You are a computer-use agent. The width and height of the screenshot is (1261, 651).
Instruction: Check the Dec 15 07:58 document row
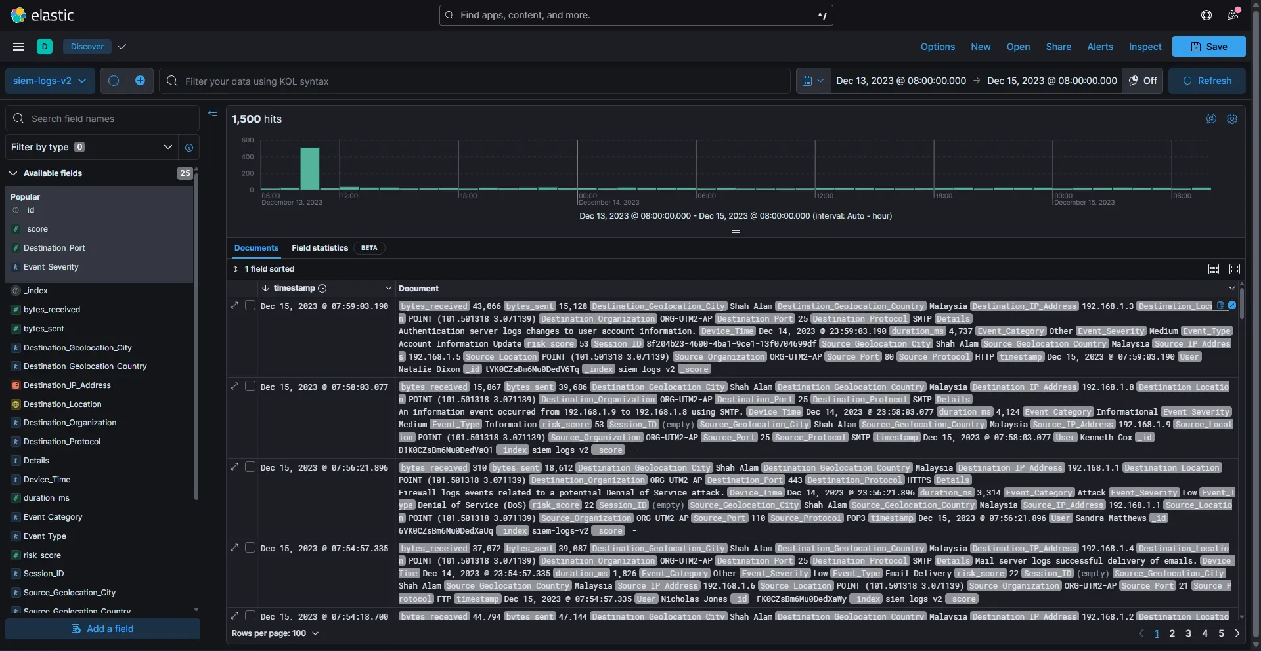click(x=250, y=387)
